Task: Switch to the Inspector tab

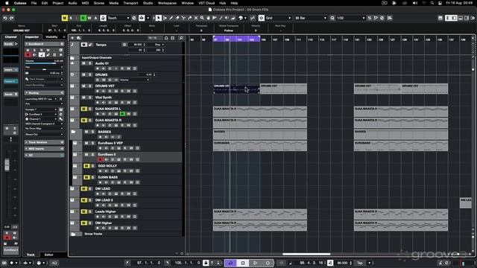Action: 32,37
